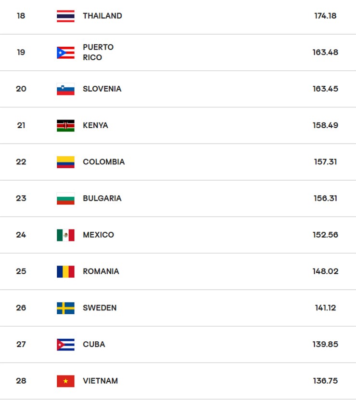The height and width of the screenshot is (401, 356).
Task: Click the Slovenia flag icon
Action: [x=65, y=89]
